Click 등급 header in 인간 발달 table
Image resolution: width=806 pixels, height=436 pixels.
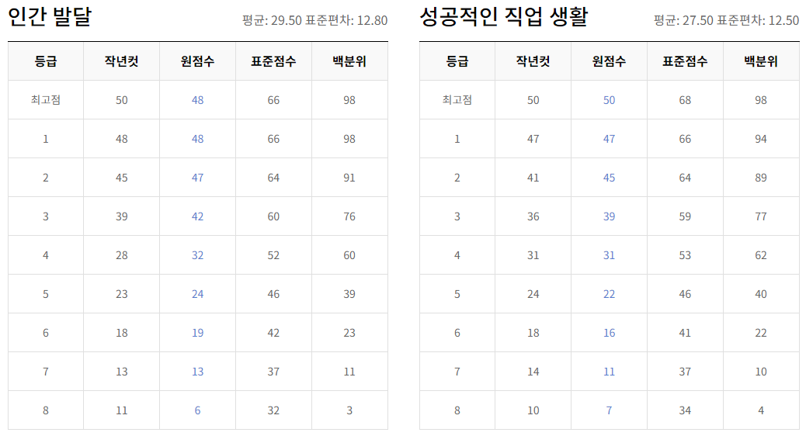click(46, 61)
